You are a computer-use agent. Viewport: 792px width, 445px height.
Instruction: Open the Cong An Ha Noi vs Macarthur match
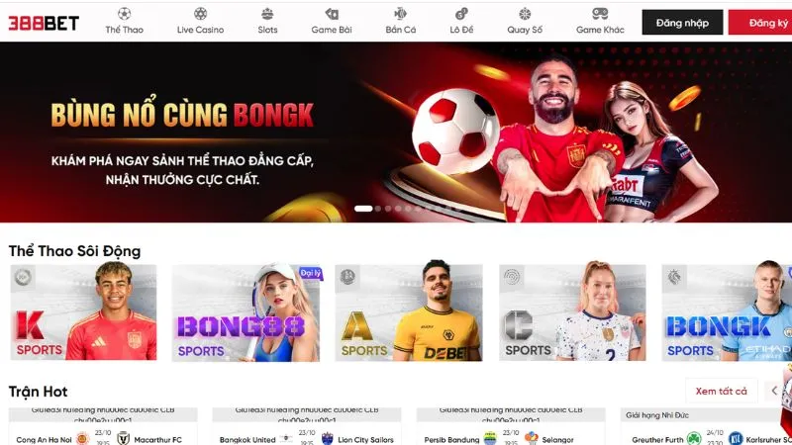pos(103,427)
